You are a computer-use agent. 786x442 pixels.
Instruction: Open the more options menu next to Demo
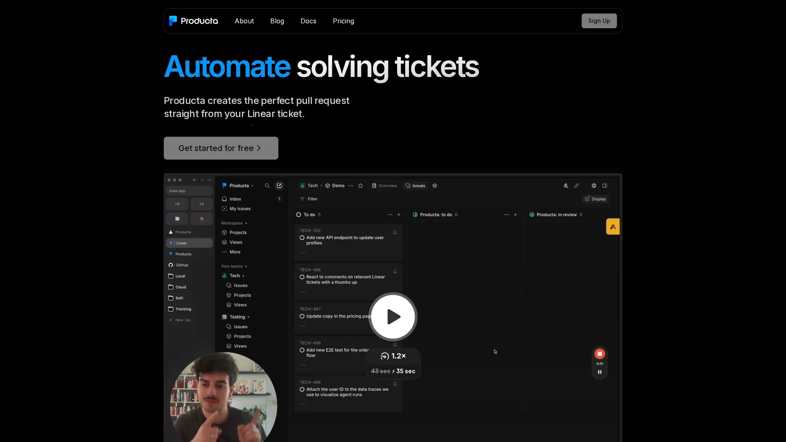point(350,186)
